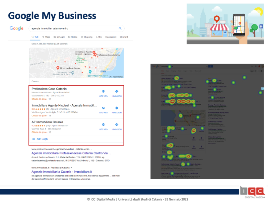Open the arrow beside the immobiliare.it URL
Viewport: 268px width, 204px height.
[71, 168]
